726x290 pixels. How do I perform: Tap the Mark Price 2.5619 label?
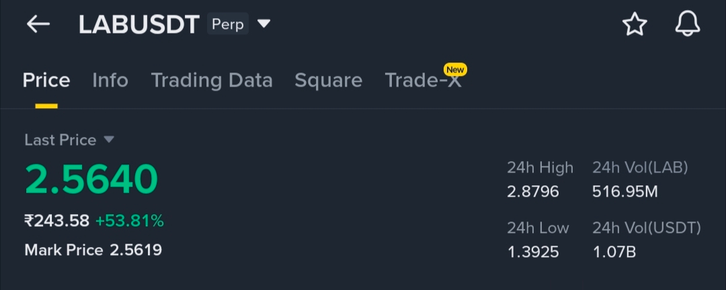pos(93,250)
